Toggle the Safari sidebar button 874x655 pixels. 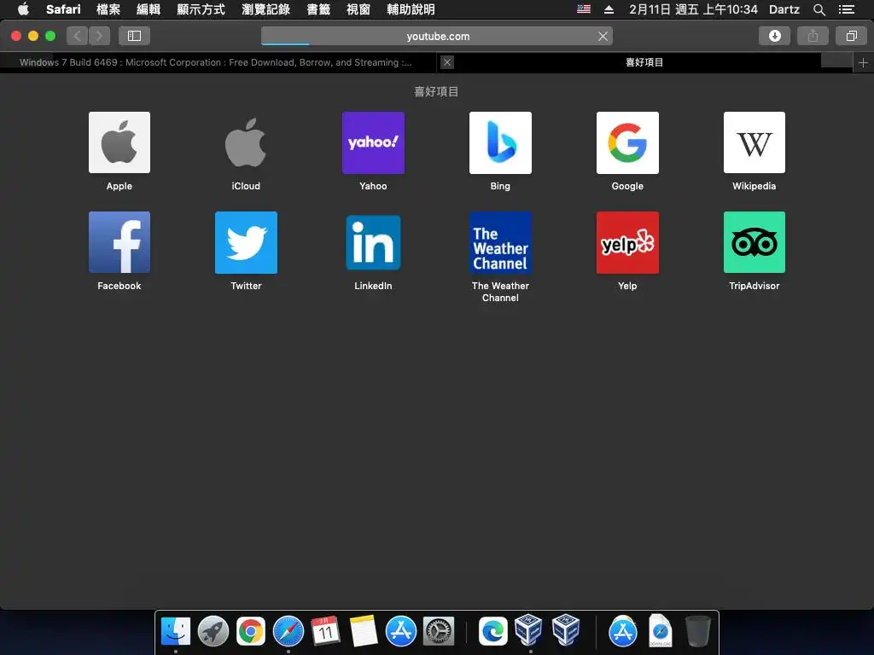pos(134,36)
